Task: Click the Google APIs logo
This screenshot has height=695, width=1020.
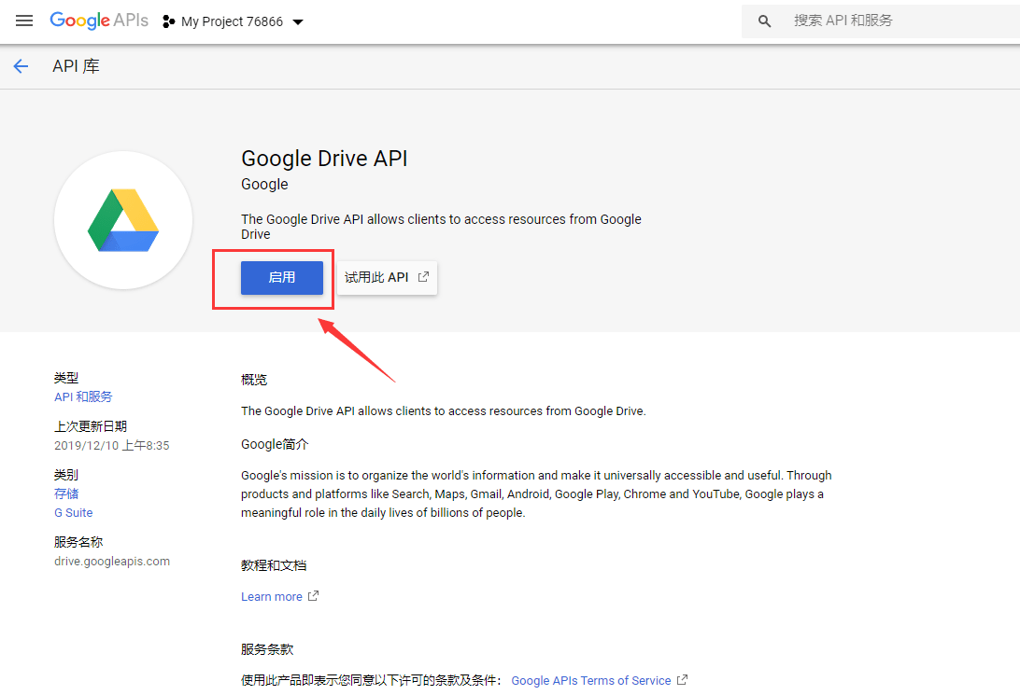Action: 99,21
